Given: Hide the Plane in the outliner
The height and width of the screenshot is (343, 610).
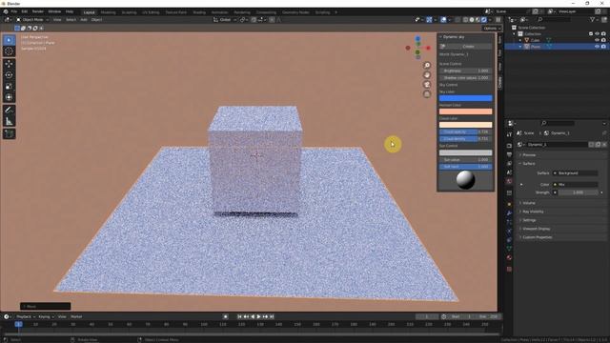Looking at the screenshot, I should click(x=598, y=47).
